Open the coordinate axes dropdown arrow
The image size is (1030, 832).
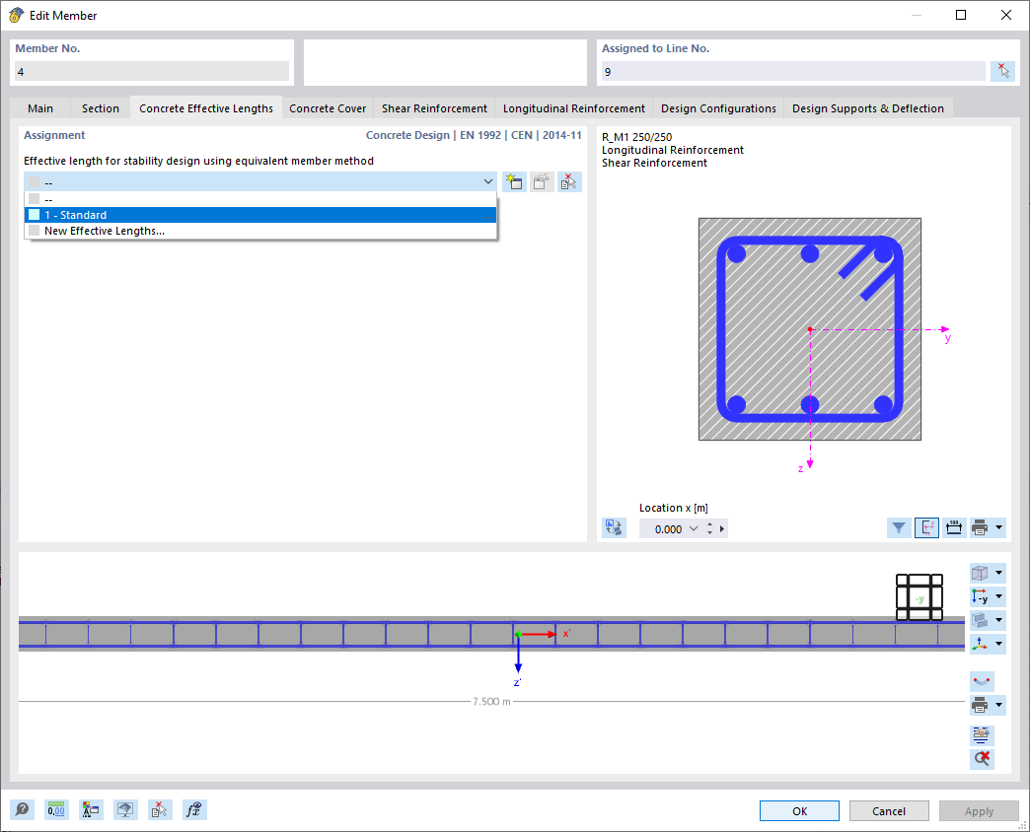[x=998, y=644]
